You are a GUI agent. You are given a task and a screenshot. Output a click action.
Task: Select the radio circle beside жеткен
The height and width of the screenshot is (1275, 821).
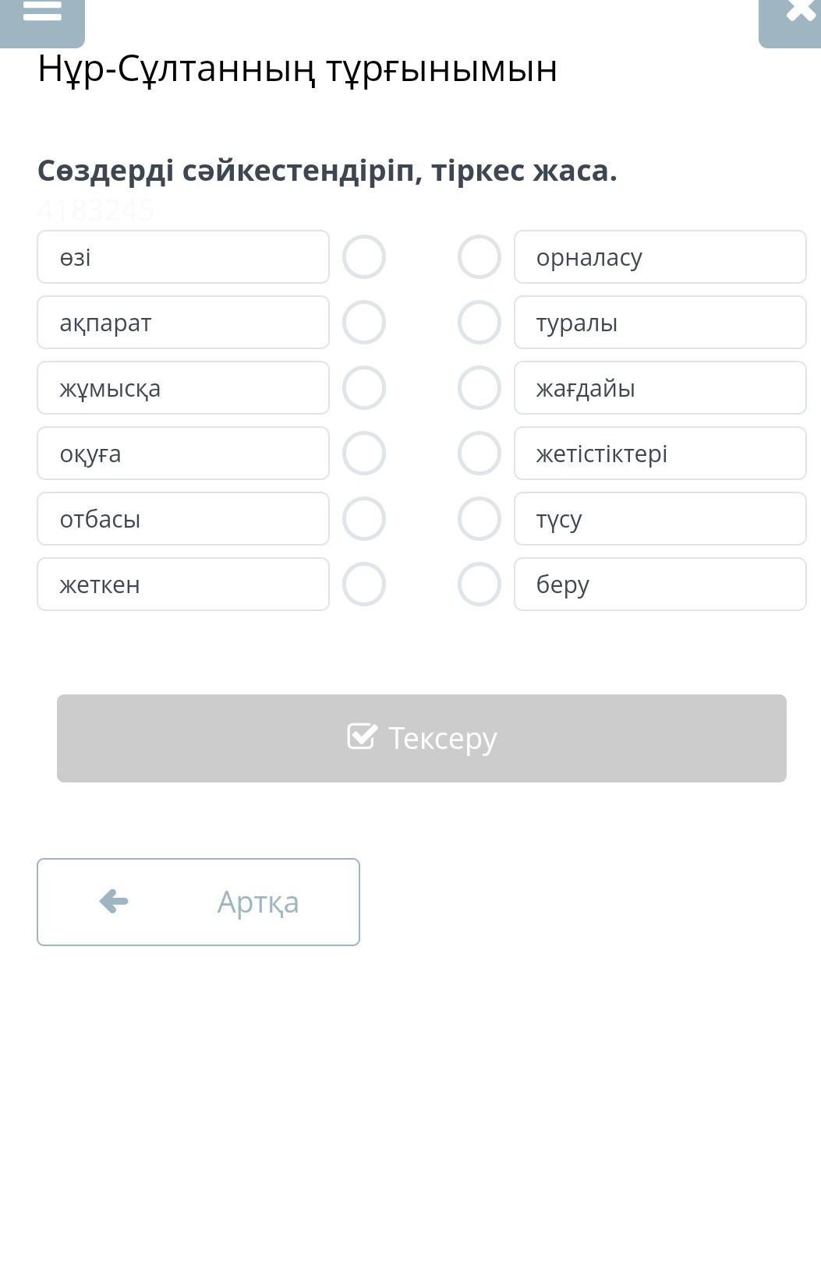click(x=364, y=585)
